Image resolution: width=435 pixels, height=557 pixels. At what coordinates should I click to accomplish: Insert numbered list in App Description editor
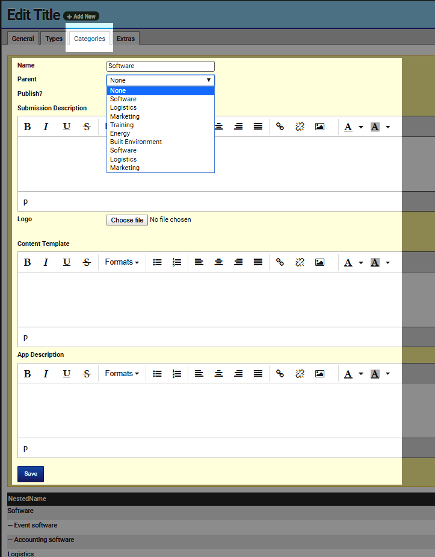point(177,374)
